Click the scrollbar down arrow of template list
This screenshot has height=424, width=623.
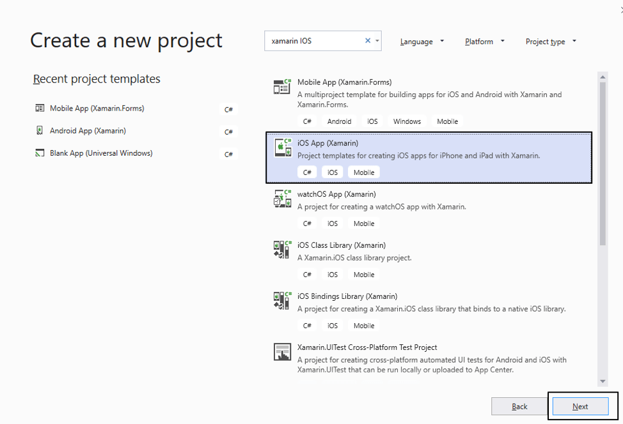[x=603, y=381]
